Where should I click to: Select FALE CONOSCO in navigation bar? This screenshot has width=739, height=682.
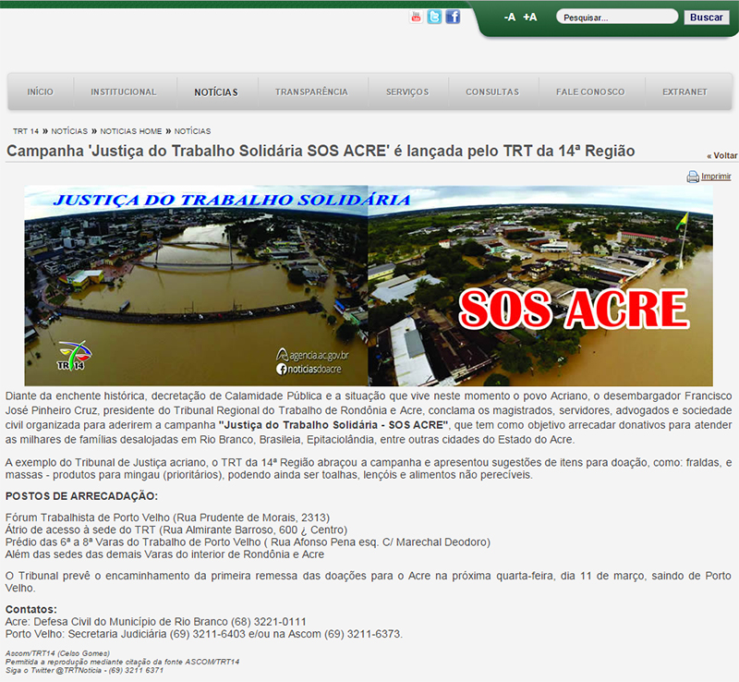(590, 92)
